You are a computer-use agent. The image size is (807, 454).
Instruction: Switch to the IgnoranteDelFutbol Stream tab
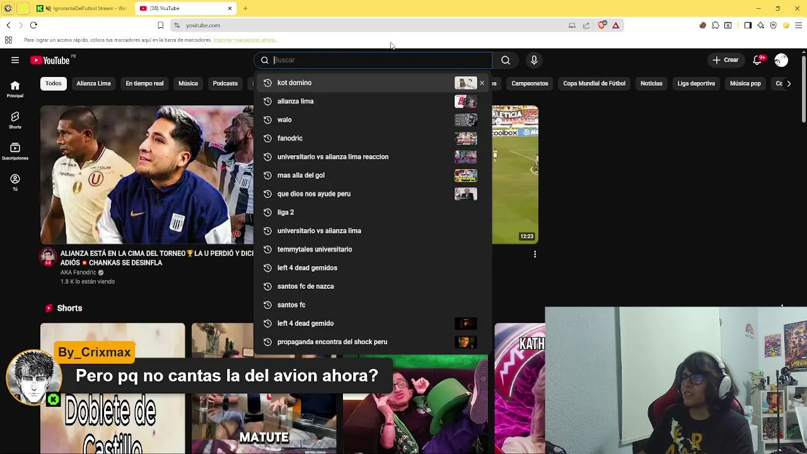[82, 8]
